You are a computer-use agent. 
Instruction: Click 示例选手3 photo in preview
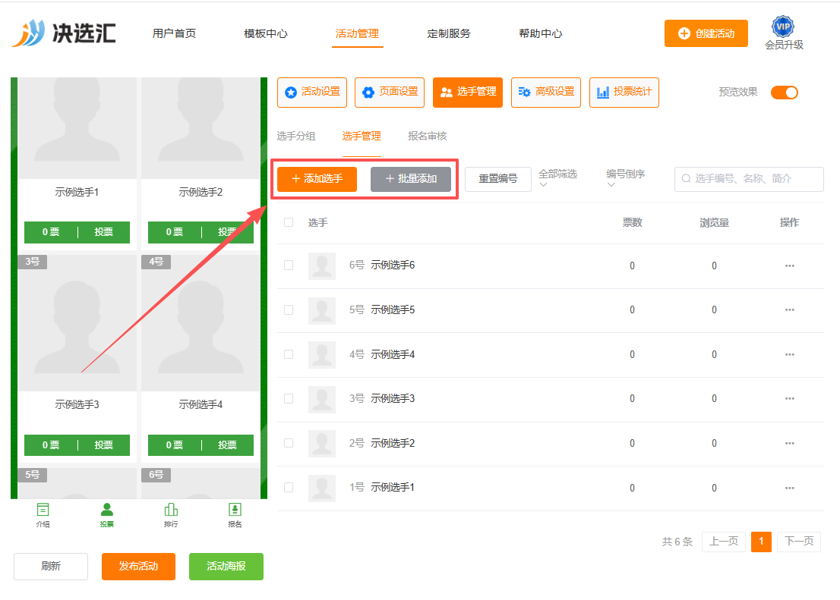(77, 323)
